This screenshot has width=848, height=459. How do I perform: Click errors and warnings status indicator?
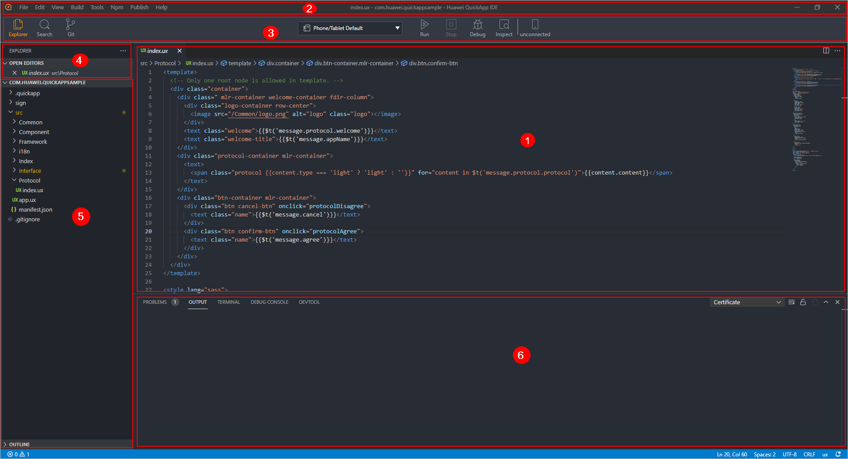pyautogui.click(x=18, y=454)
